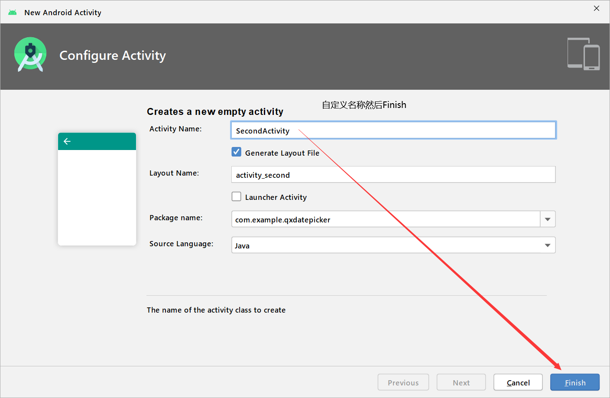Click the Previous button

pos(403,382)
